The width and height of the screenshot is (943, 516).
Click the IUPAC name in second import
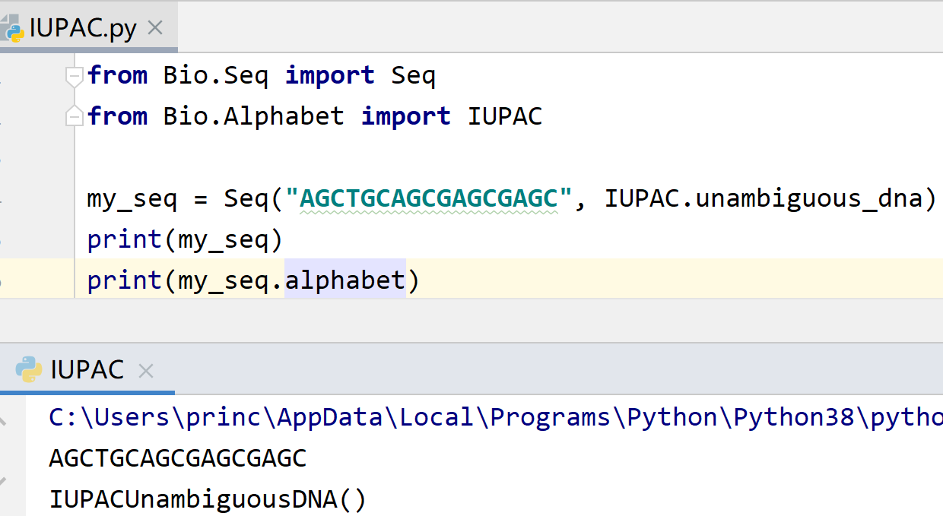coord(504,116)
